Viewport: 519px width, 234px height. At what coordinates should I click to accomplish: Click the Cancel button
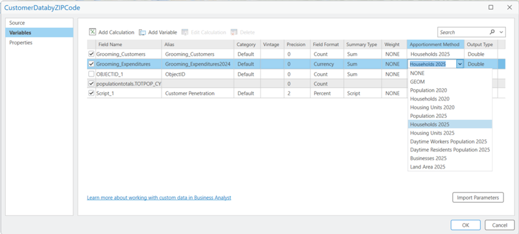(x=500, y=225)
